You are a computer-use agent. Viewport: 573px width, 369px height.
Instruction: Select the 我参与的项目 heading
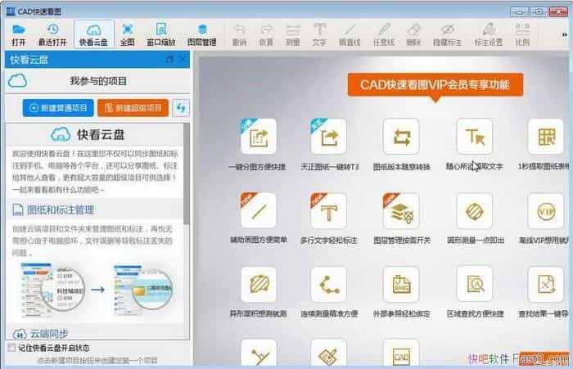pos(98,81)
